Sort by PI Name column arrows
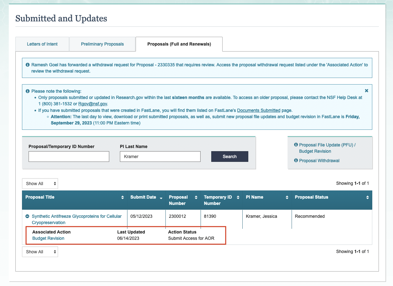The width and height of the screenshot is (393, 286). coord(287,197)
